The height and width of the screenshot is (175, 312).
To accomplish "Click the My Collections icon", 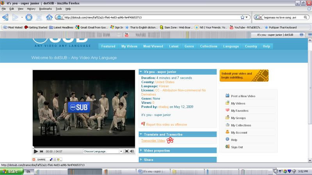I will tap(227, 125).
